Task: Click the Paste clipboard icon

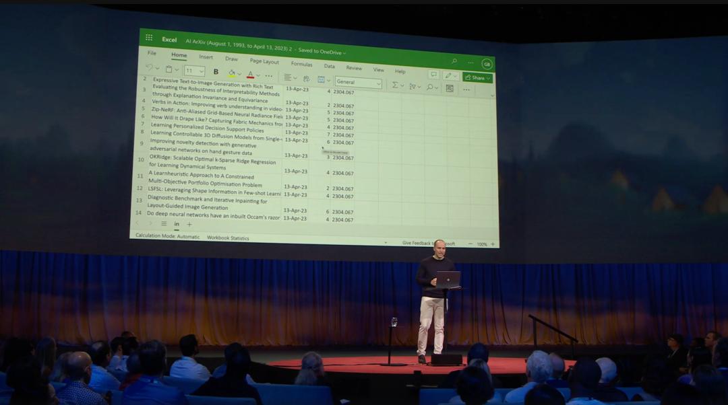Action: tap(169, 69)
